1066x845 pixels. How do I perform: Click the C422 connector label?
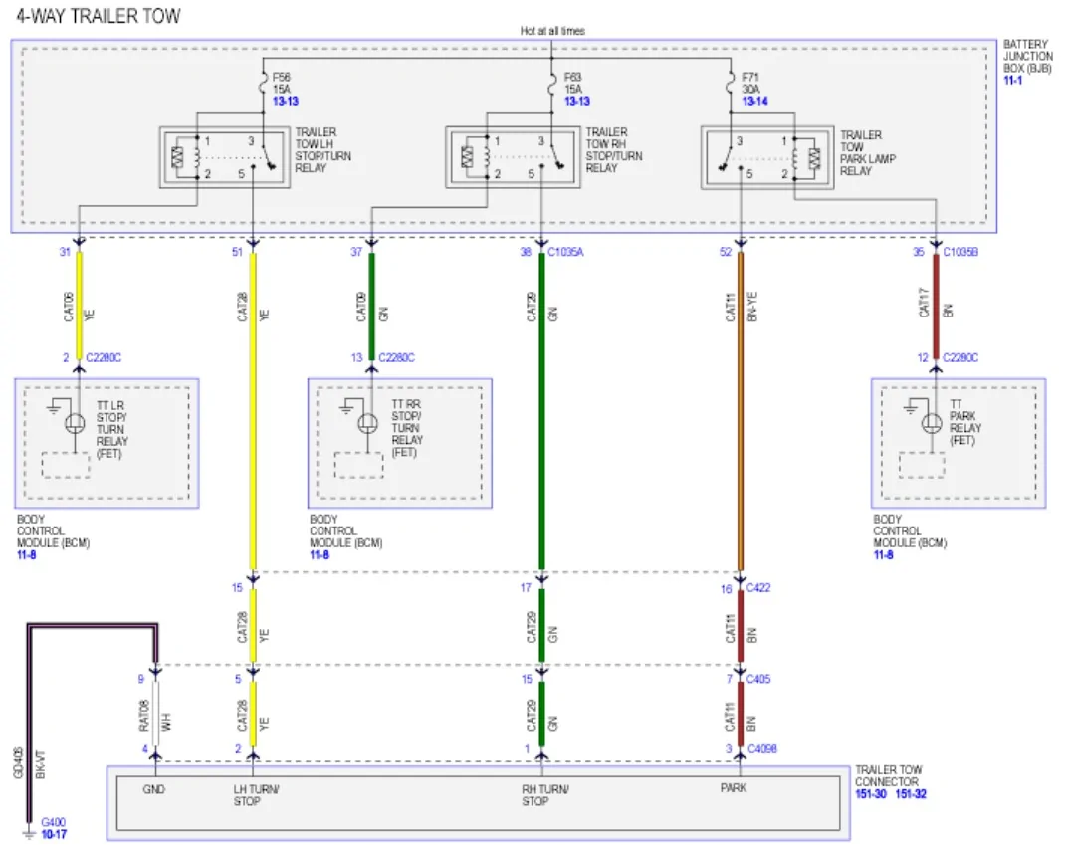tap(758, 587)
